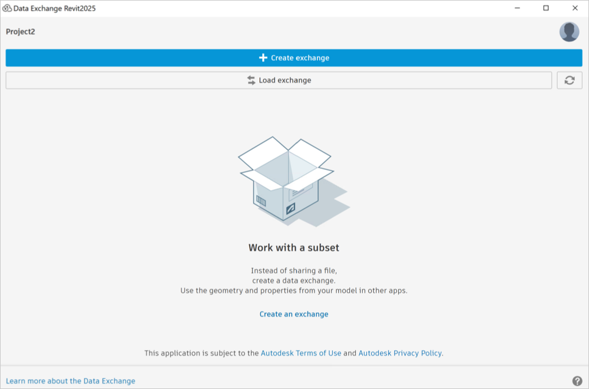Select the Project2 title text
589x389 pixels.
tap(20, 32)
